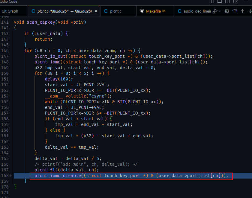252x198 pixels.
Task: Click "plcnt_io_out" call on line 147
Action: [50, 57]
